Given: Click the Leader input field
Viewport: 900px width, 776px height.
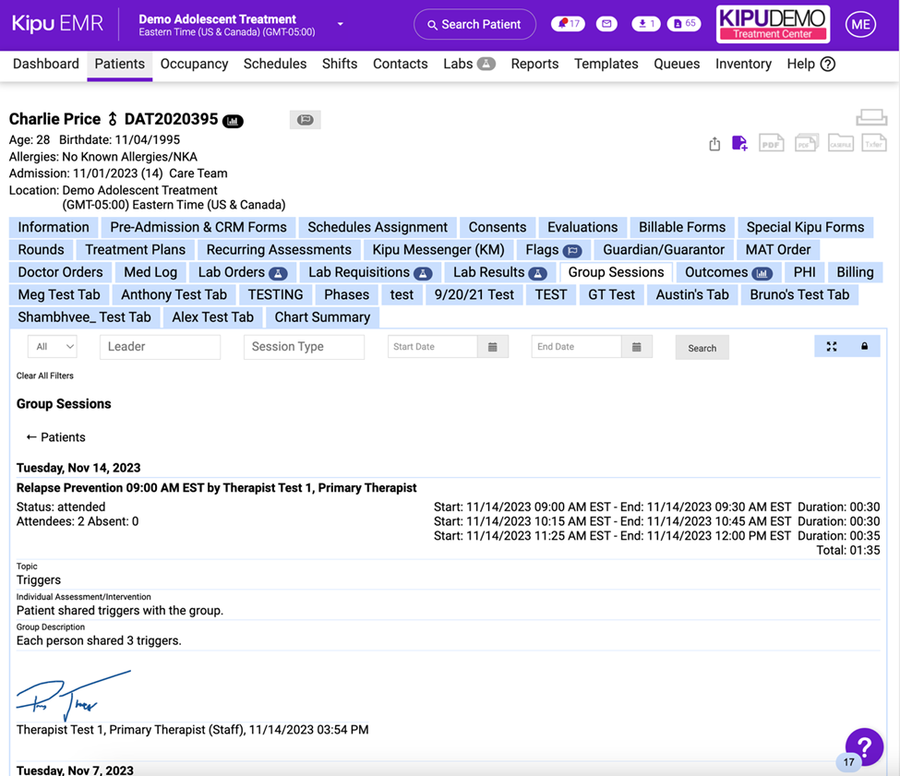Looking at the screenshot, I should tap(160, 347).
